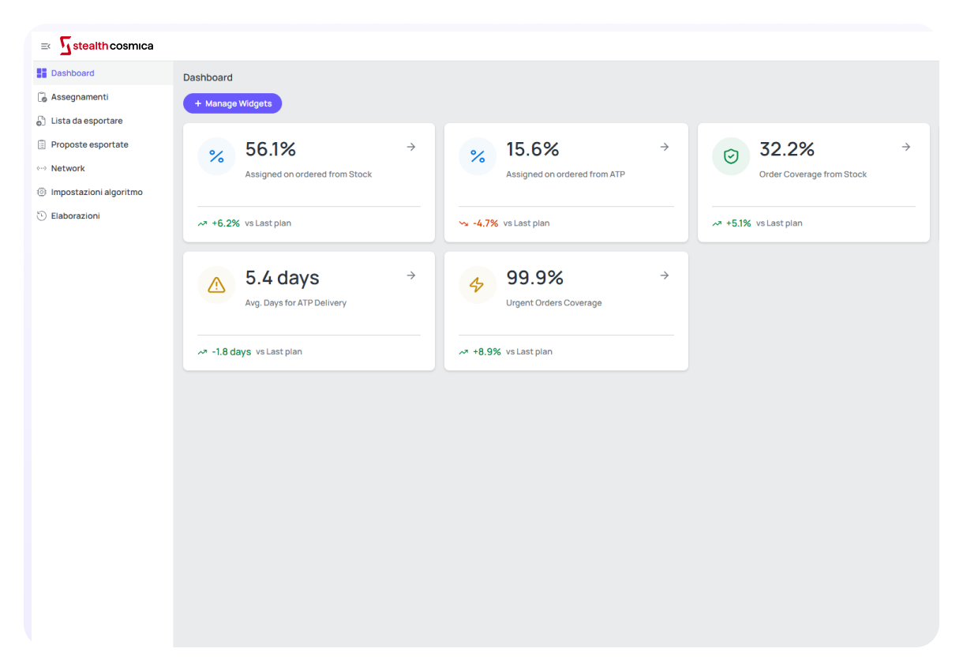Viewport: 963px width, 671px height.
Task: Open the Assegnamenti menu item
Action: [80, 97]
